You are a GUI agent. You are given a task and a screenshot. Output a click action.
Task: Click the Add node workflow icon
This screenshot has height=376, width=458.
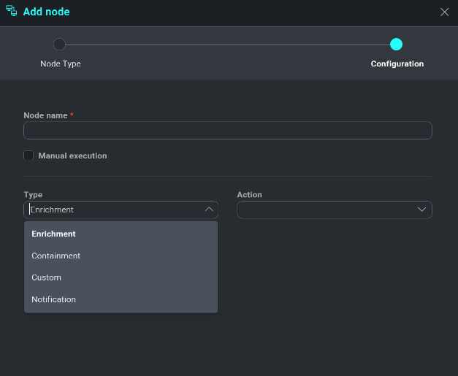click(12, 11)
